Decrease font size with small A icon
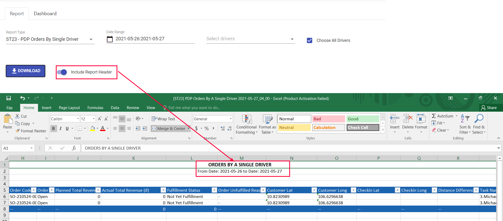This screenshot has height=221, width=503. (106, 119)
